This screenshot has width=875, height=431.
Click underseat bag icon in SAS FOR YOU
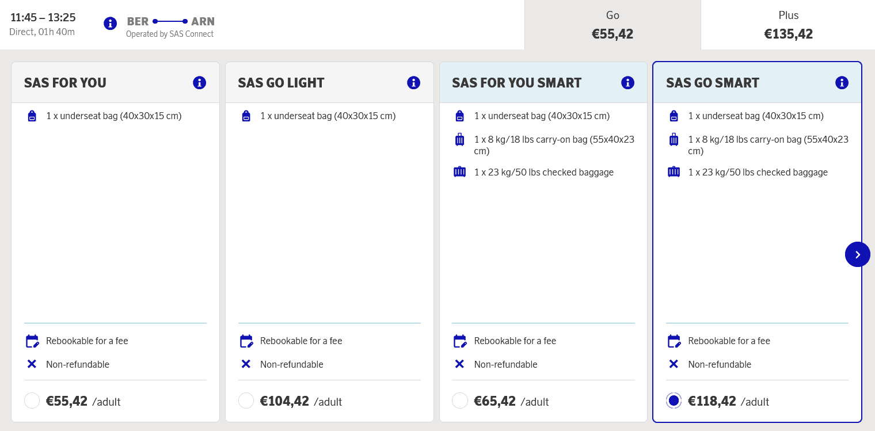[x=32, y=116]
